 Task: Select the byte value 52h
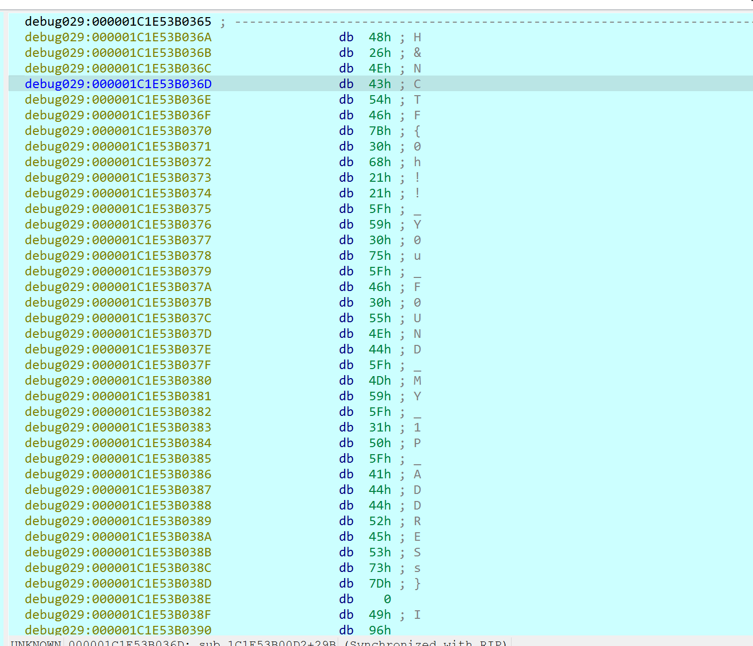380,521
